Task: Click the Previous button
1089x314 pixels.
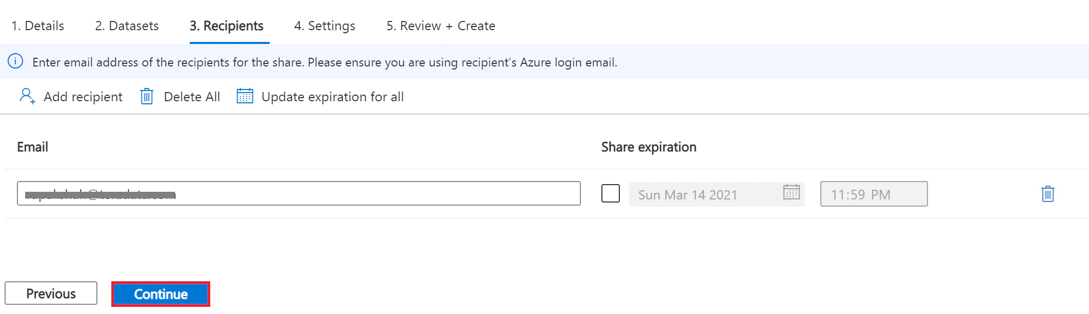Action: 51,294
